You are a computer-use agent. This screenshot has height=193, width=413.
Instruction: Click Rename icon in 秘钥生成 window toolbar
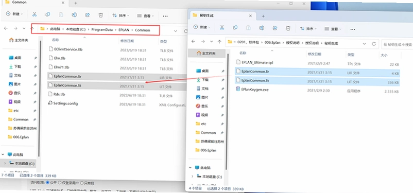(x=262, y=28)
